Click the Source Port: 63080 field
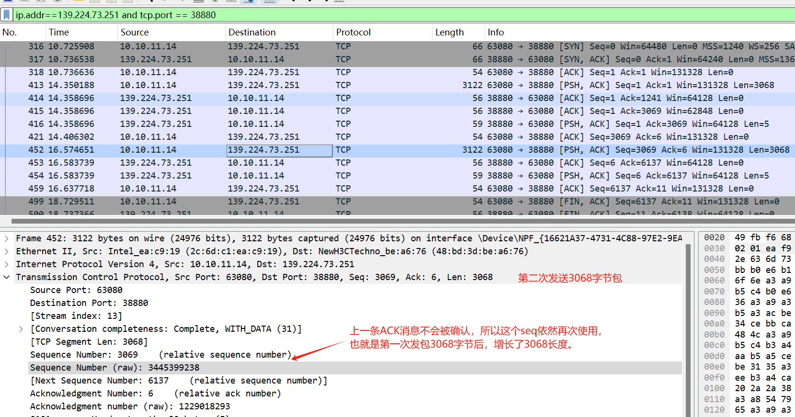This screenshot has width=795, height=417. point(76,290)
